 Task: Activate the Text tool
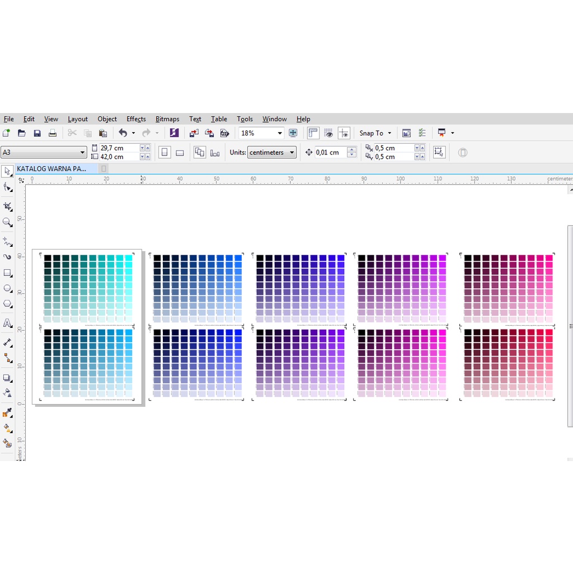point(7,323)
